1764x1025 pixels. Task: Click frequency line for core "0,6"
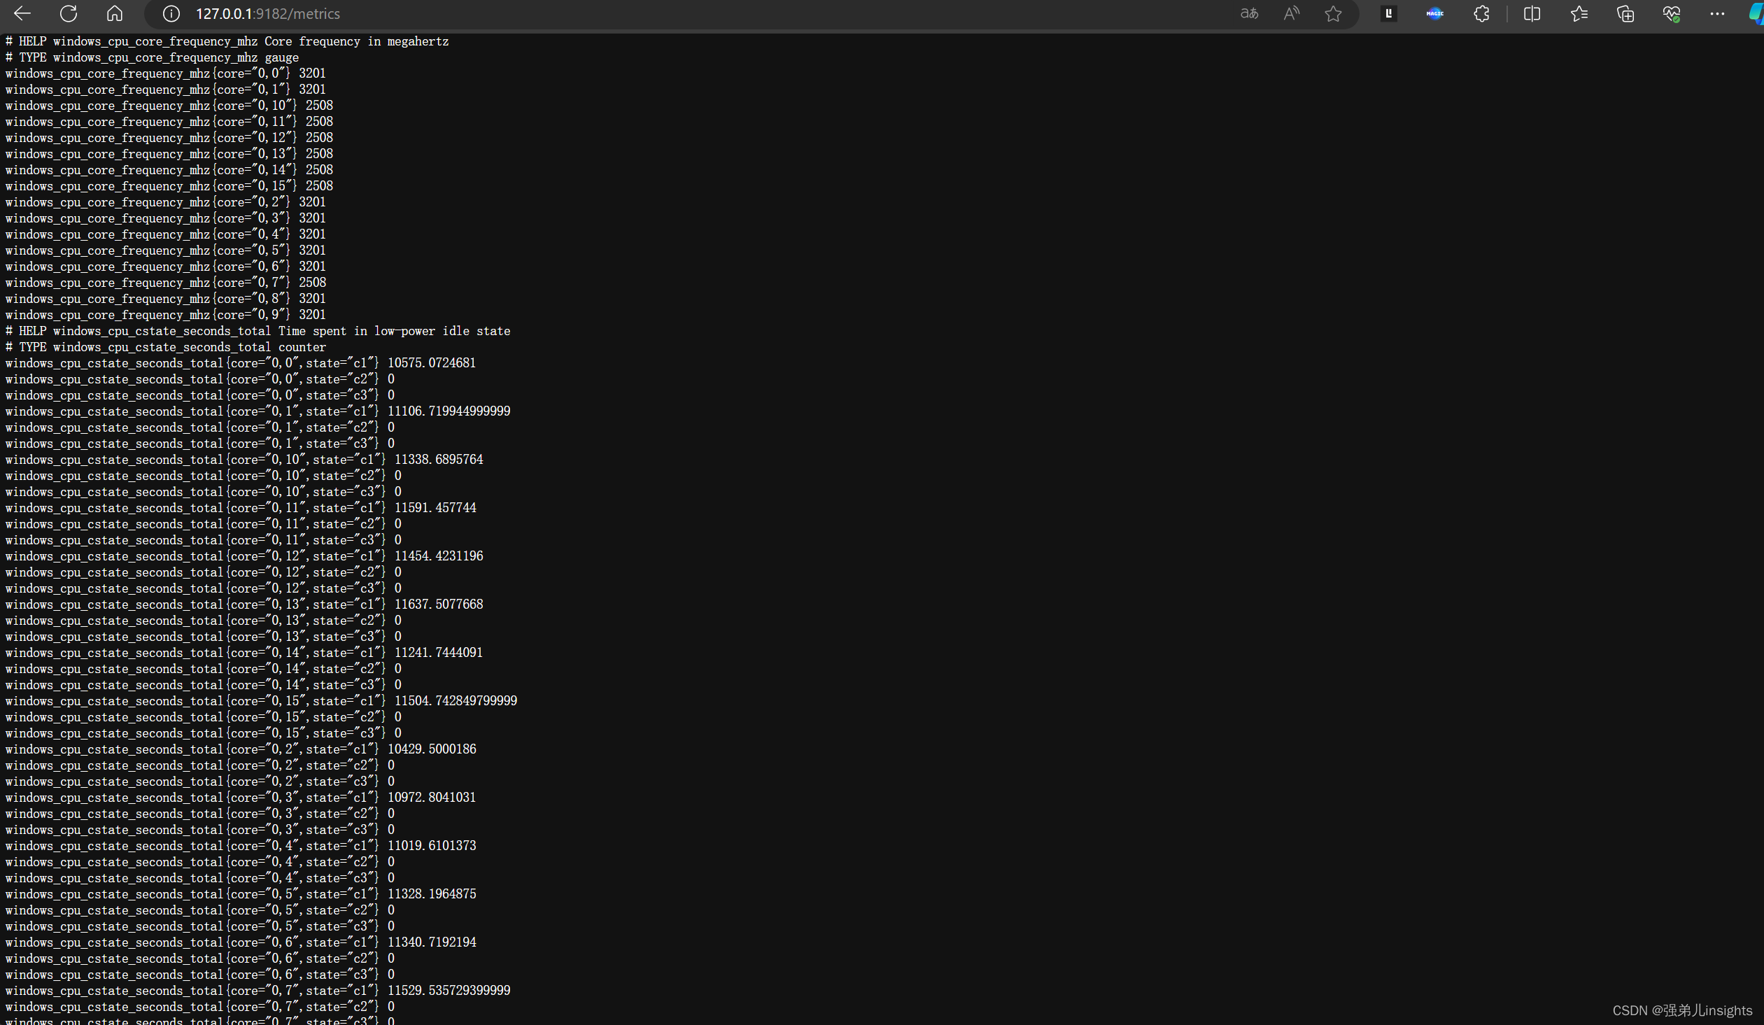tap(165, 267)
